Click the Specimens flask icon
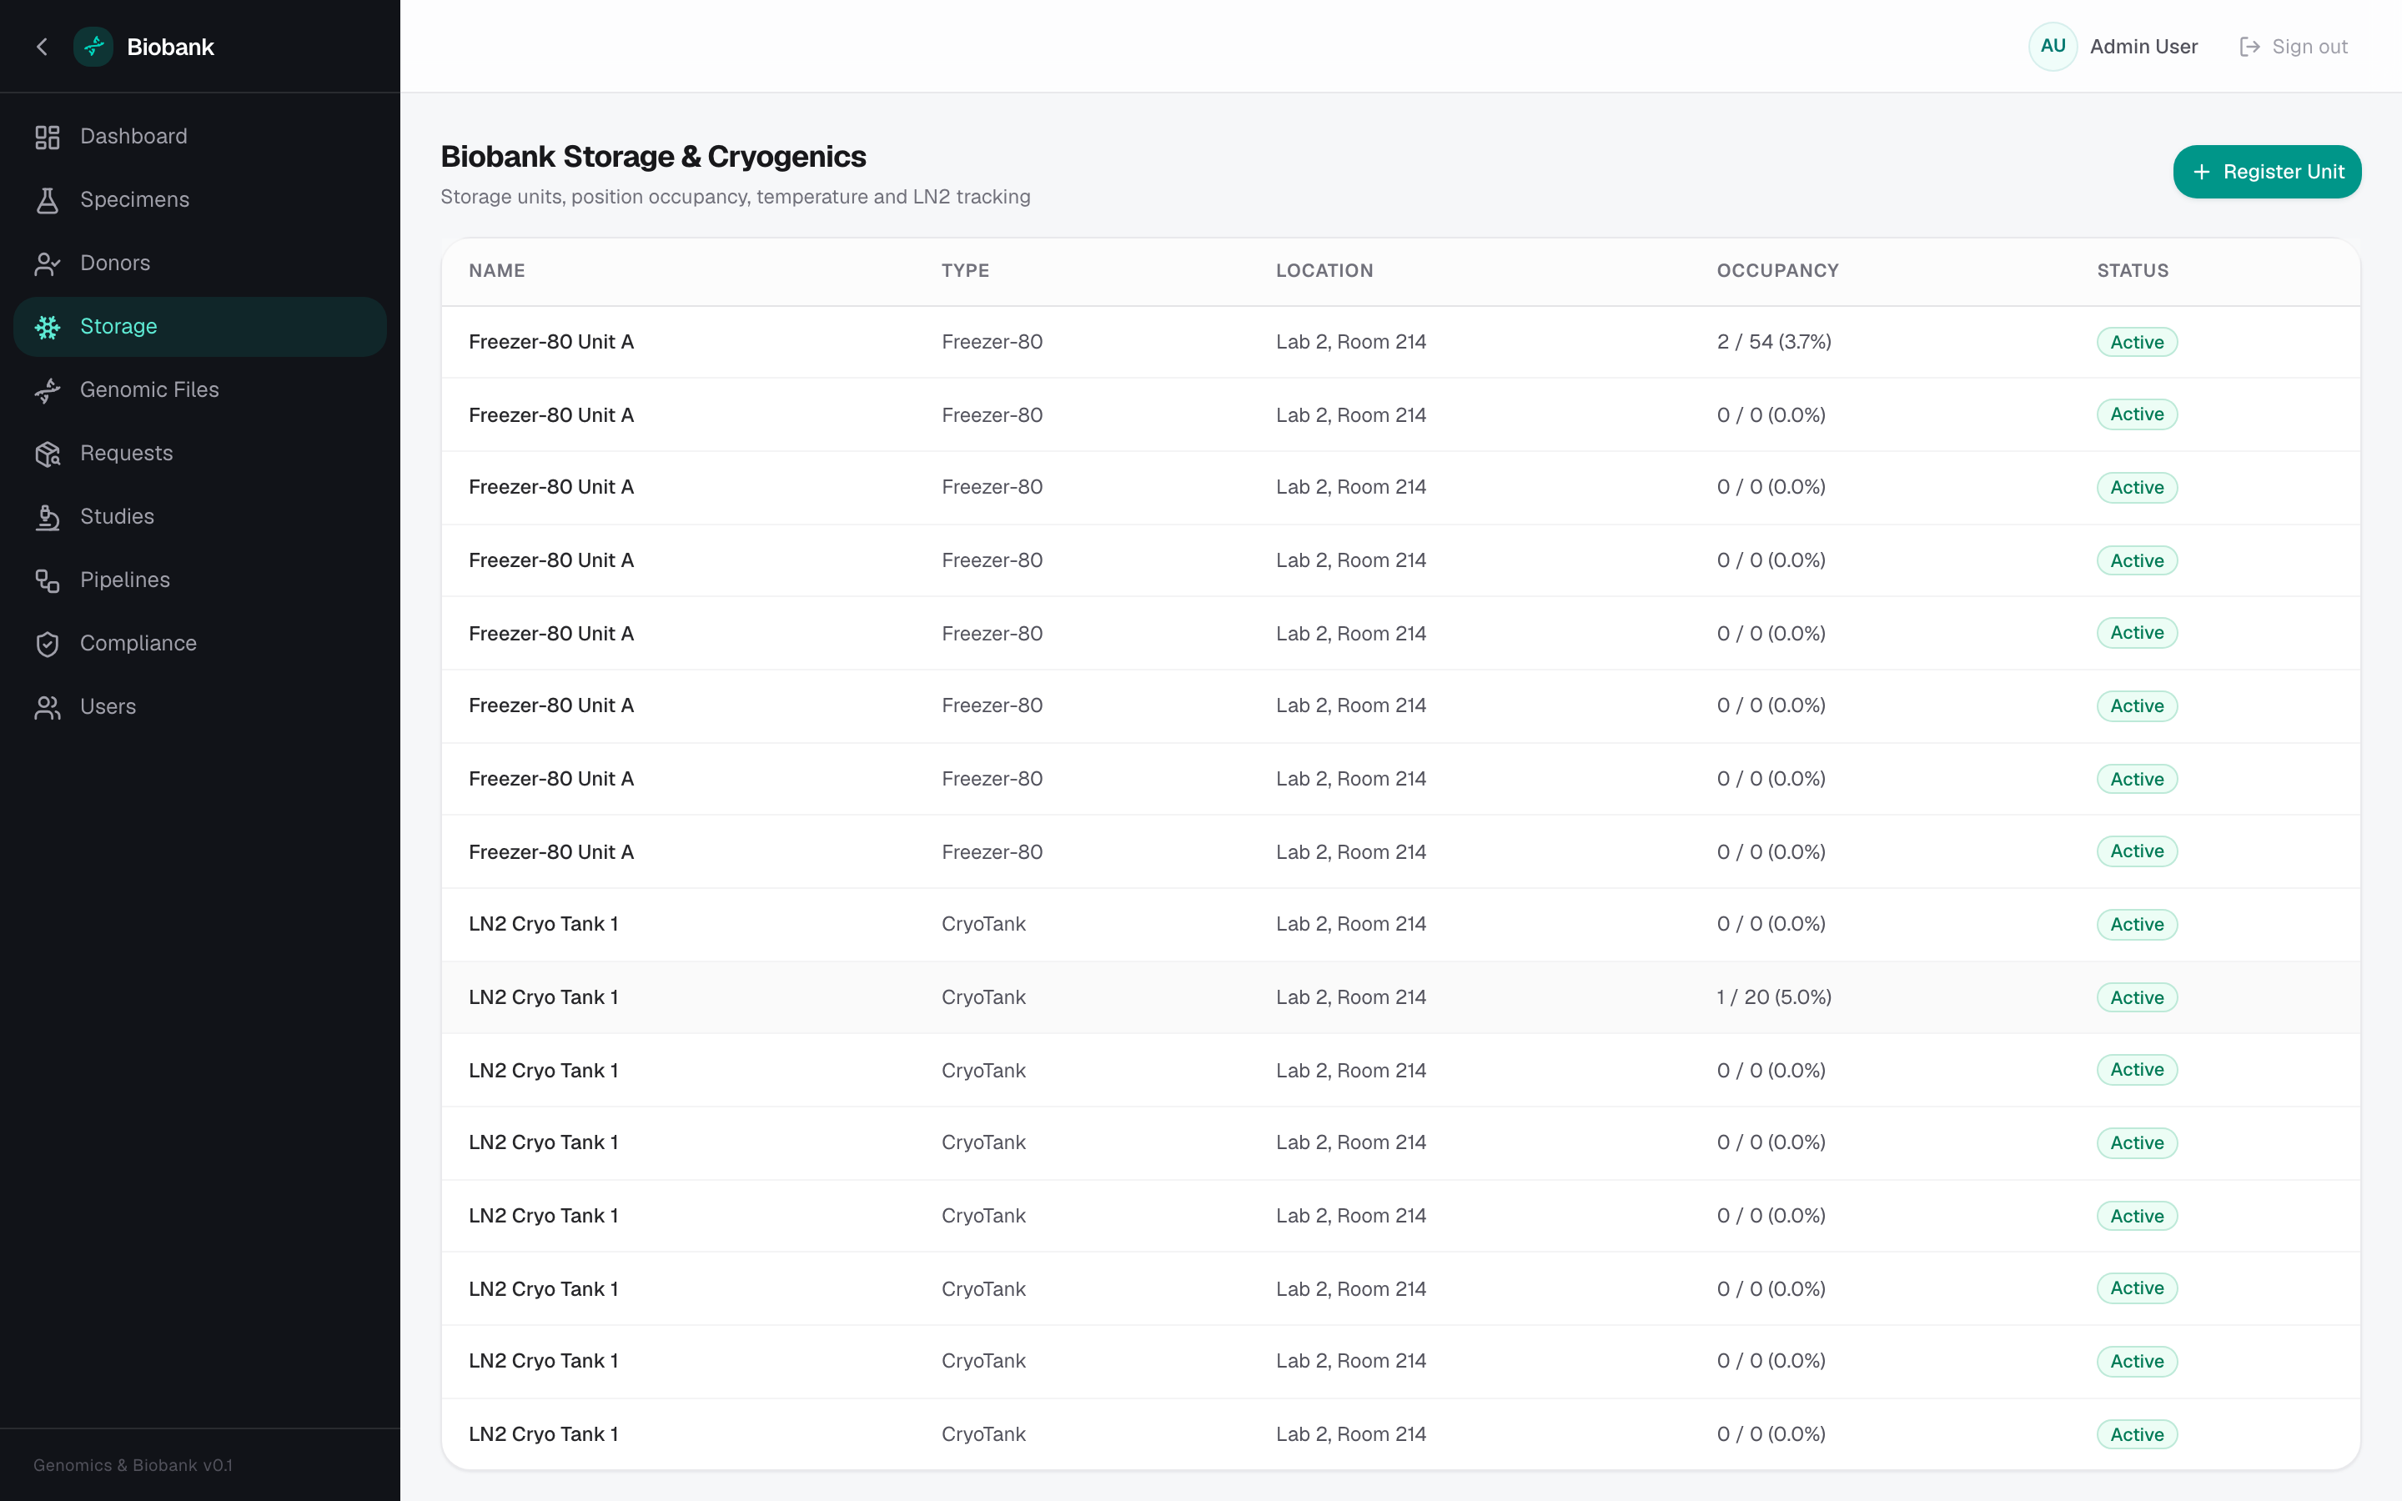Image resolution: width=2402 pixels, height=1501 pixels. pyautogui.click(x=48, y=200)
